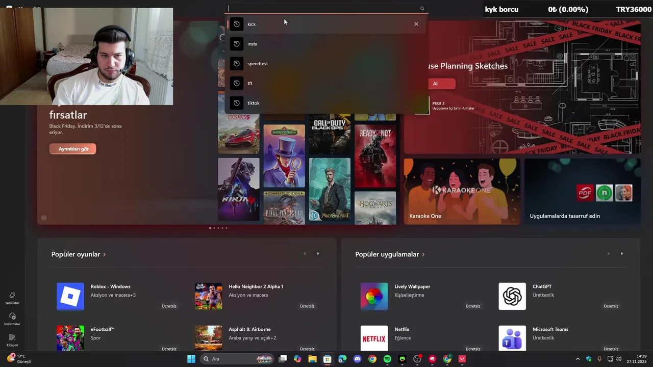Open the clock showing 14:39
653x367 pixels.
point(637,359)
